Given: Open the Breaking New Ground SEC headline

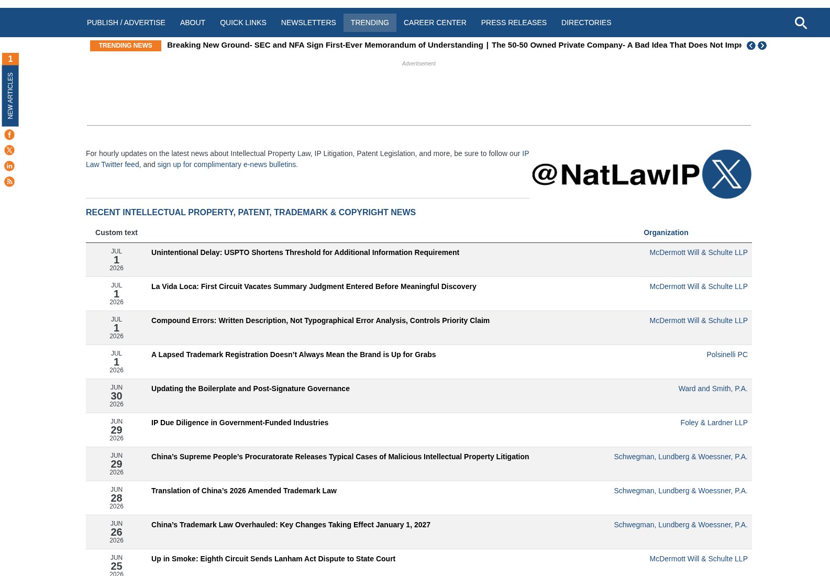Looking at the screenshot, I should pos(325,45).
